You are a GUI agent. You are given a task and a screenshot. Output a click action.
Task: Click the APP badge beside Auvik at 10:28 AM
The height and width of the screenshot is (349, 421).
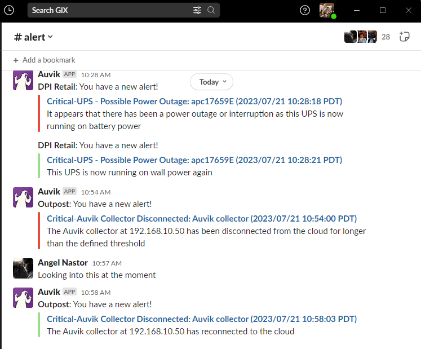(69, 74)
